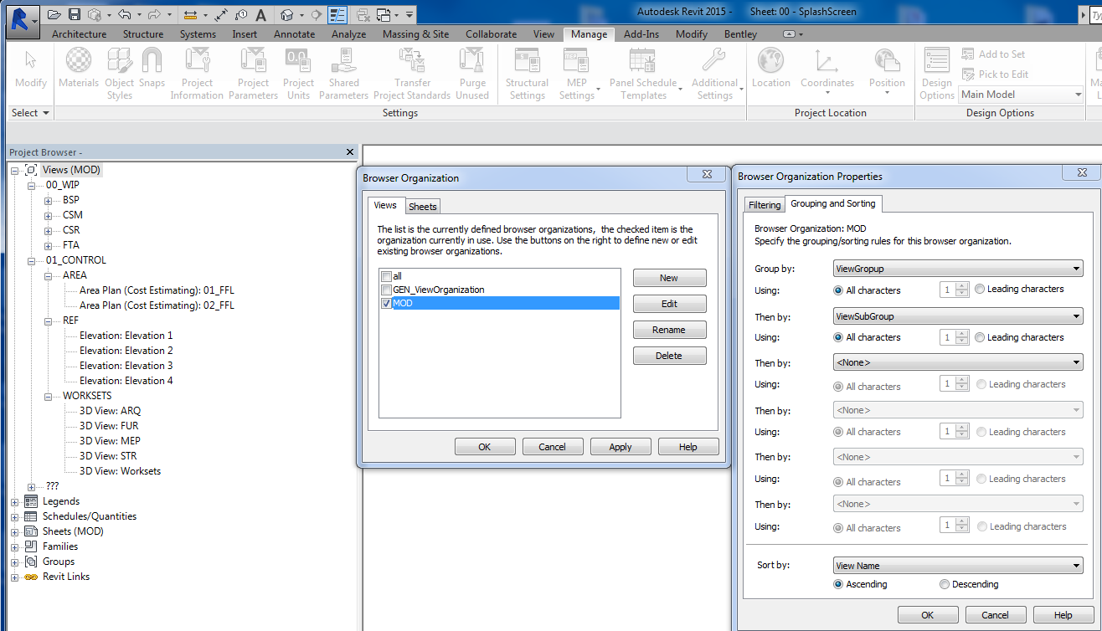Viewport: 1102px width, 631px height.
Task: Select 'Leading characters' radio for Group by
Action: 980,290
